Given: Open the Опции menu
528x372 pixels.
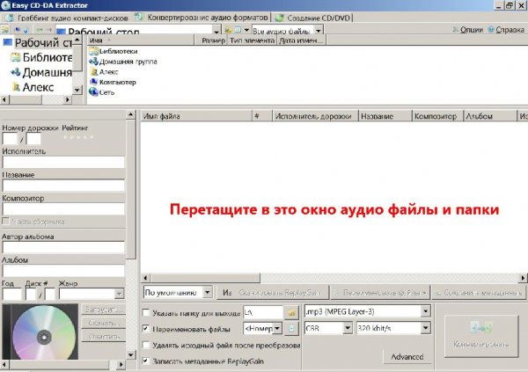Looking at the screenshot, I should [468, 30].
